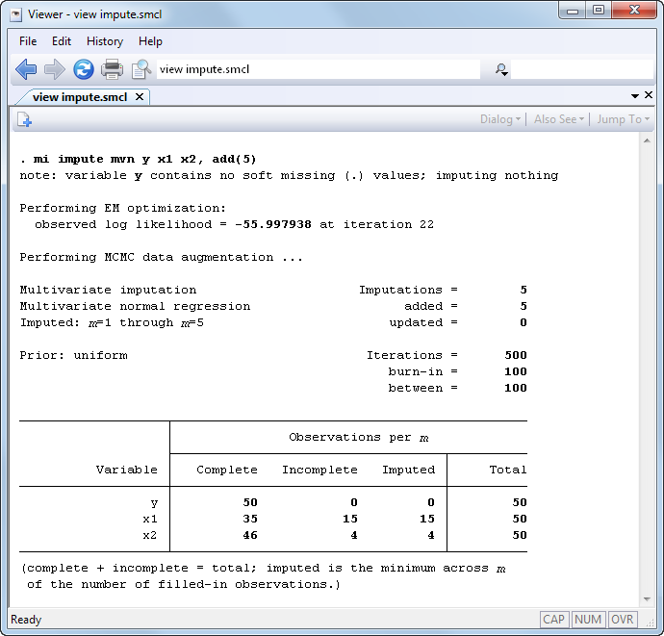The image size is (664, 636).
Task: Click the find-in-viewer magnifier icon
Action: (141, 69)
